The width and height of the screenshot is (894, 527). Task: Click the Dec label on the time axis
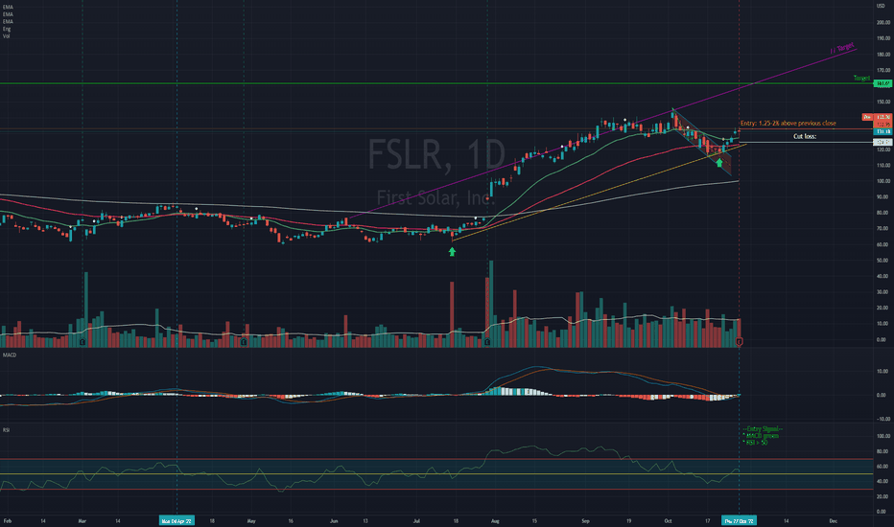tap(833, 520)
